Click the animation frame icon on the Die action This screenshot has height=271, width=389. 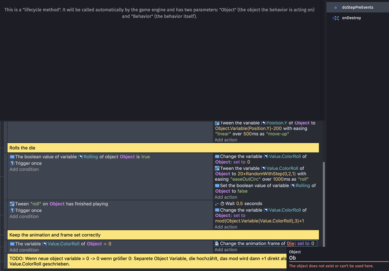[217, 243]
